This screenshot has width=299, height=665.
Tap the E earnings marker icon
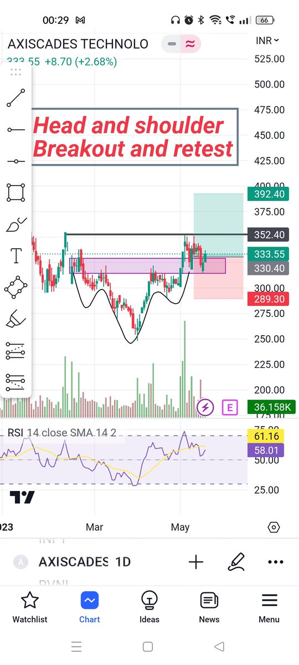(x=230, y=408)
